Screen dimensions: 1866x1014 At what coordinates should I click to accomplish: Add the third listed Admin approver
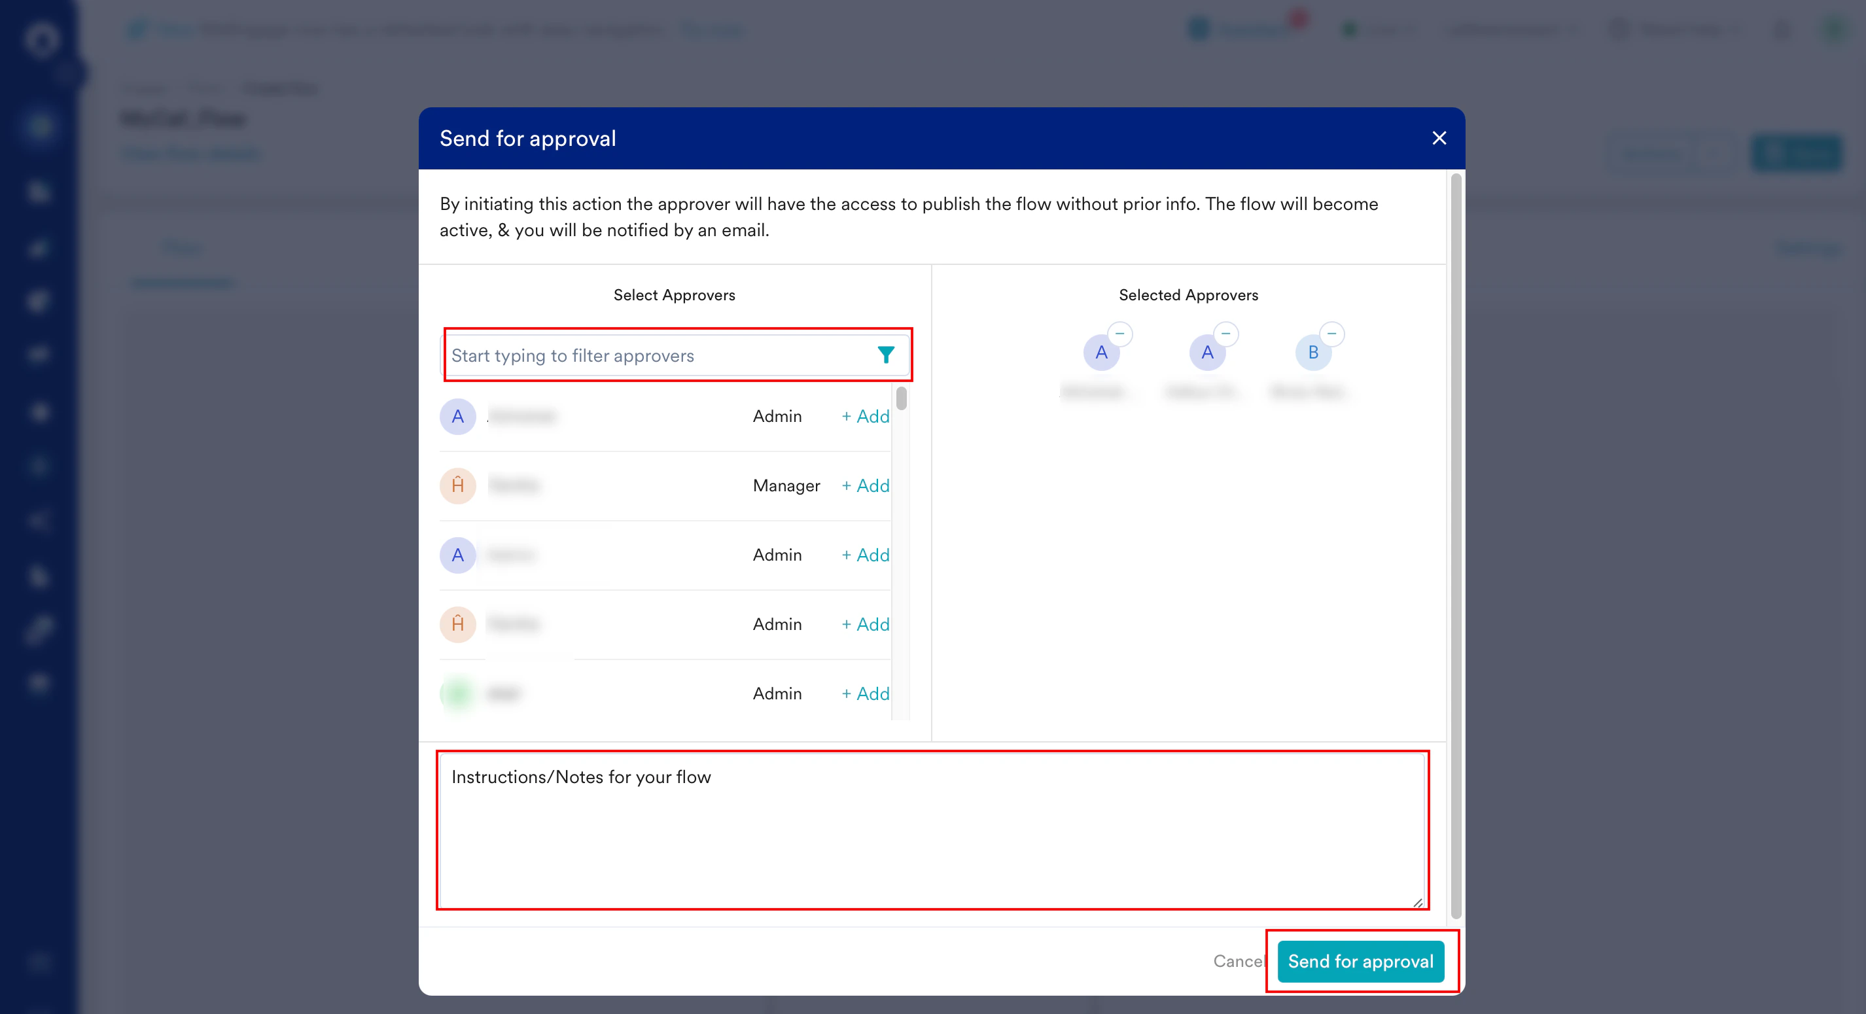[866, 555]
